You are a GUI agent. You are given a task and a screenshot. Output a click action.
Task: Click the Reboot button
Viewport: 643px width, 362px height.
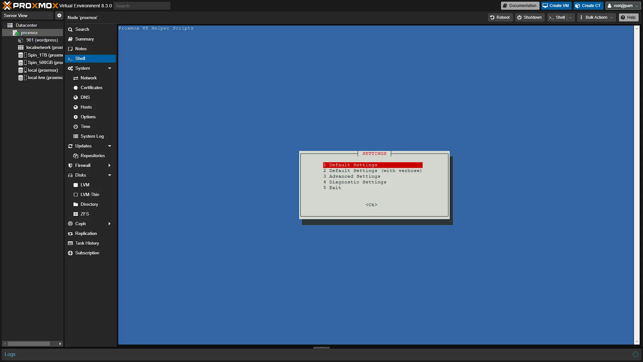point(500,17)
